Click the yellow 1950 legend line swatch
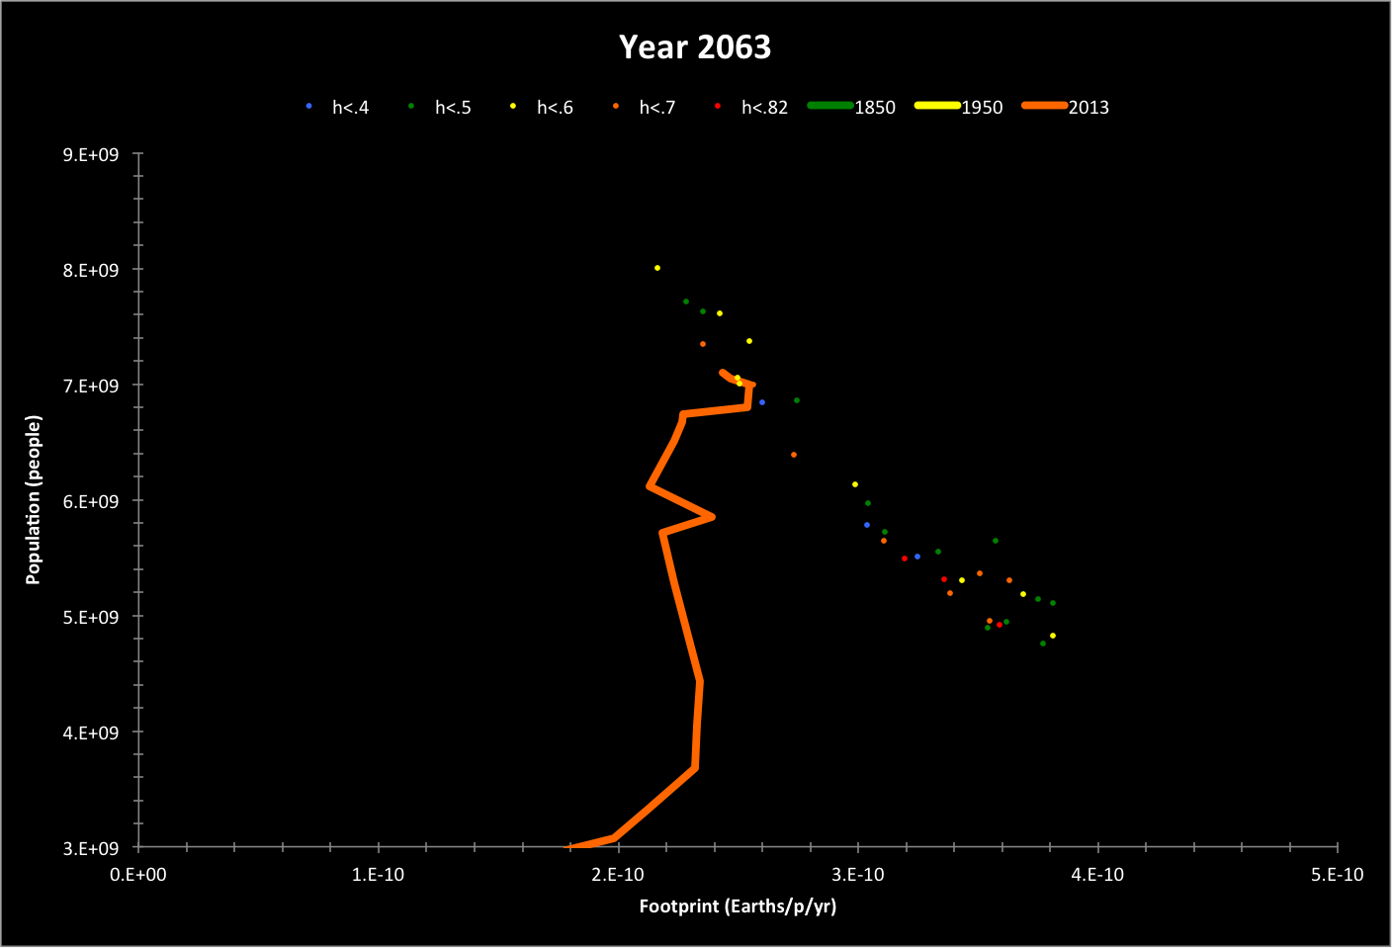Image resolution: width=1392 pixels, height=948 pixels. point(937,106)
